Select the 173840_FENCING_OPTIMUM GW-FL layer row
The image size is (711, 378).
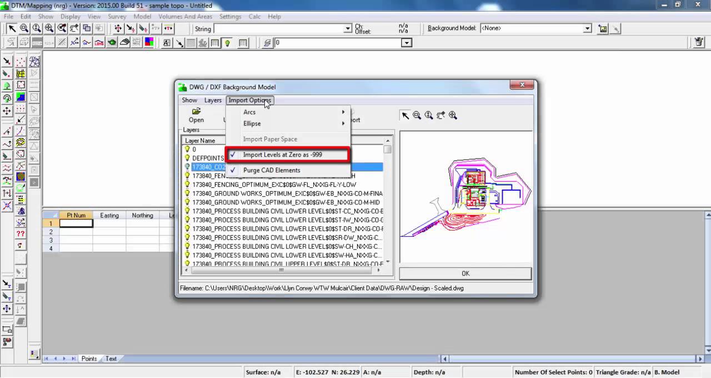point(283,185)
